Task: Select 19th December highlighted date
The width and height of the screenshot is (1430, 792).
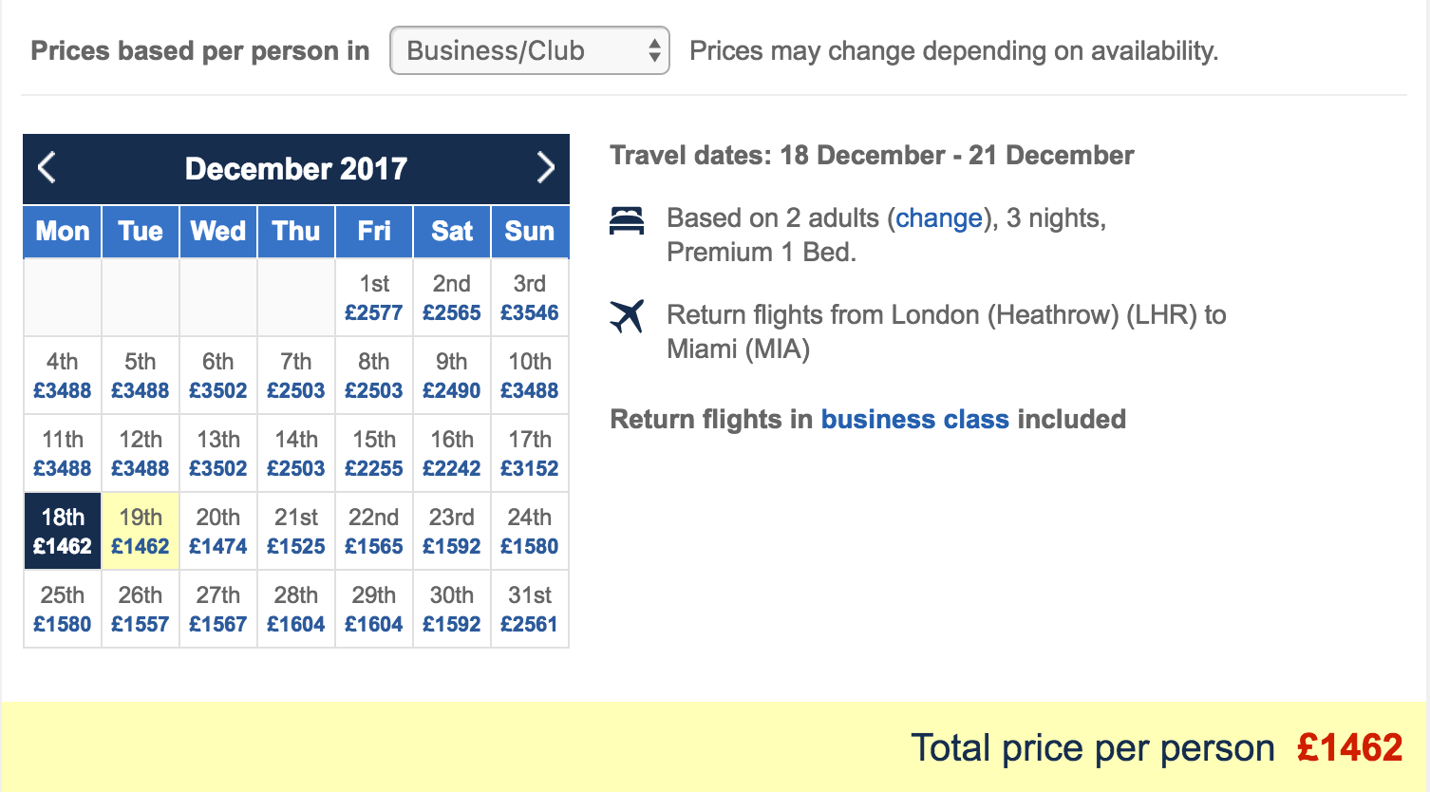Action: (141, 531)
